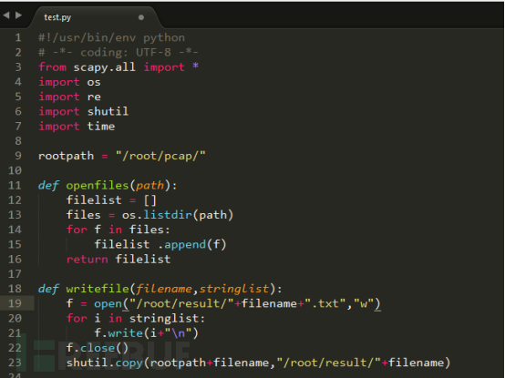Click the 'append' method on line 15
The width and height of the screenshot is (505, 378).
tap(185, 244)
